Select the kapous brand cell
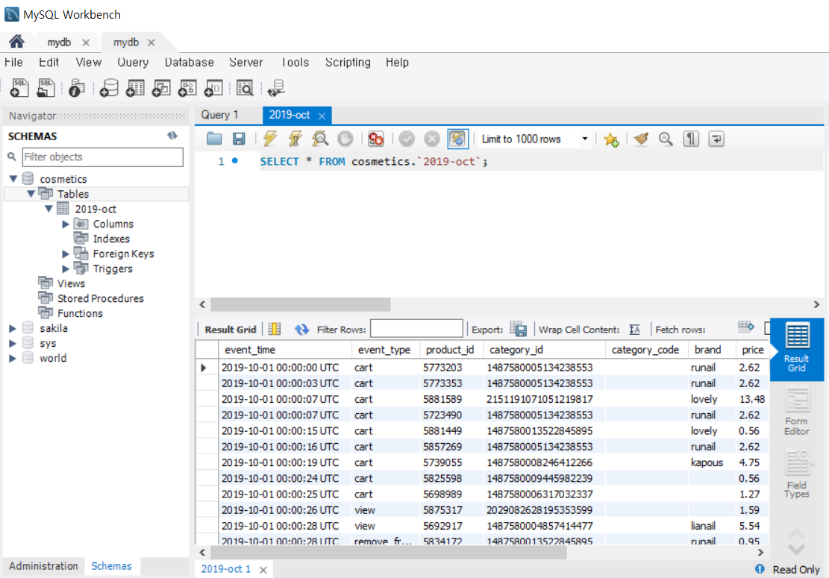Screen dimensions: 829x578 click(711, 462)
